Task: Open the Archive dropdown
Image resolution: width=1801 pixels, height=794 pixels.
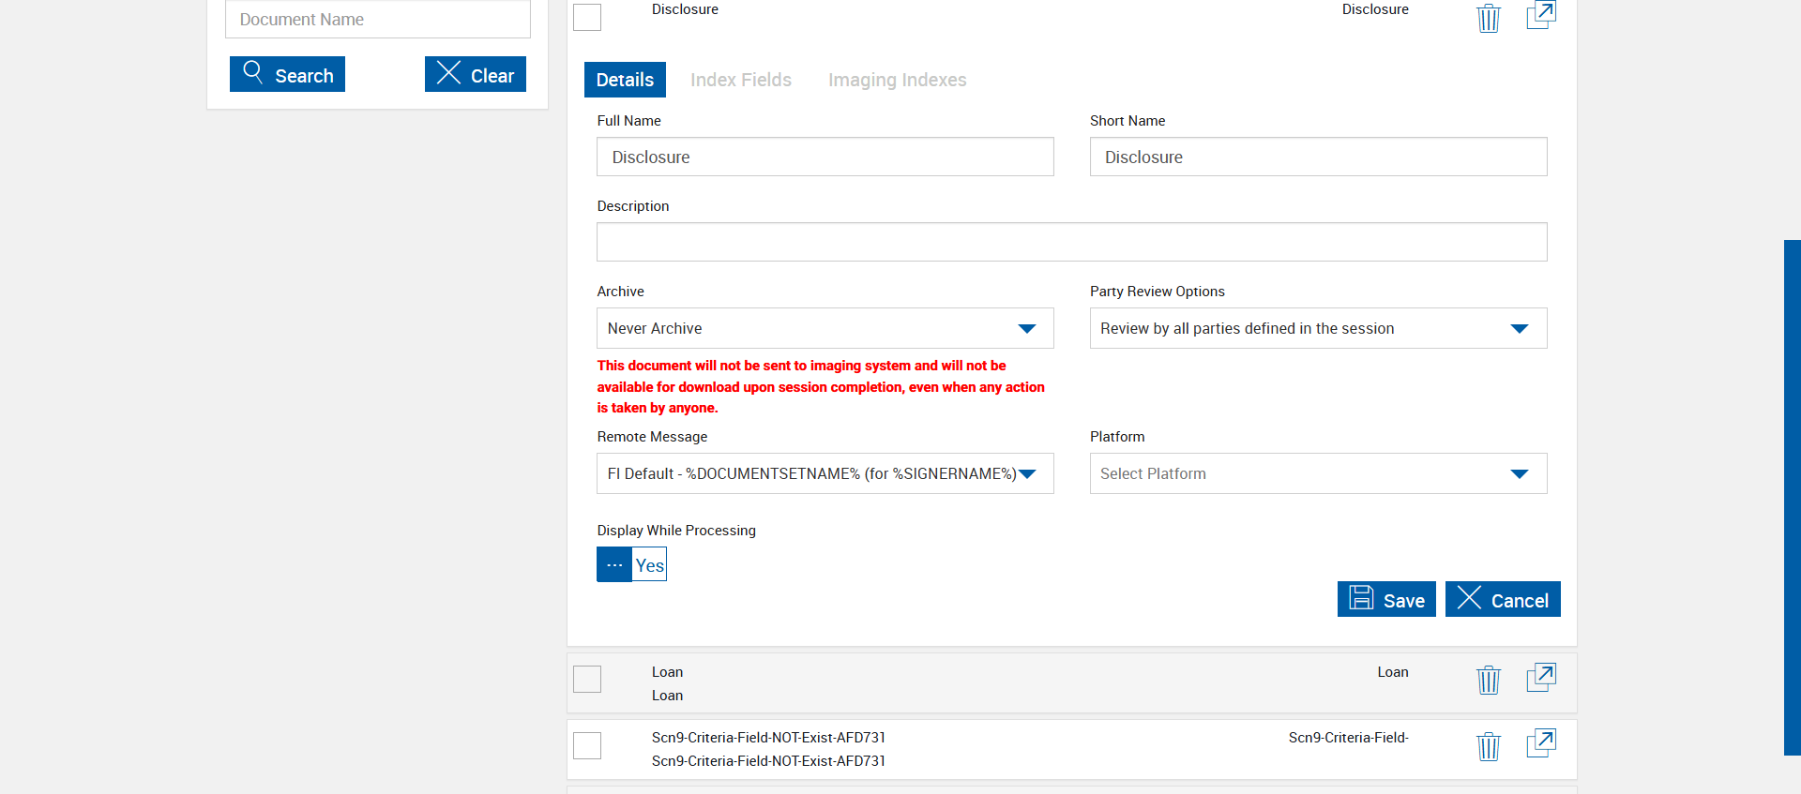Action: click(x=825, y=328)
